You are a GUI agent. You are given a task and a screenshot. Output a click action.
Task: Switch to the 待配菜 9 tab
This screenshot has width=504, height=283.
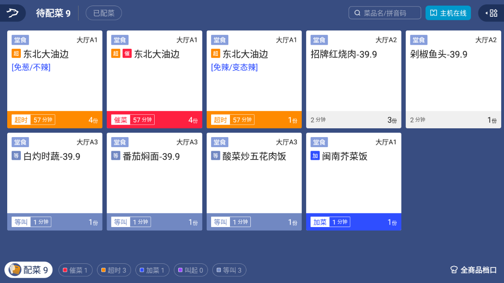pyautogui.click(x=53, y=13)
